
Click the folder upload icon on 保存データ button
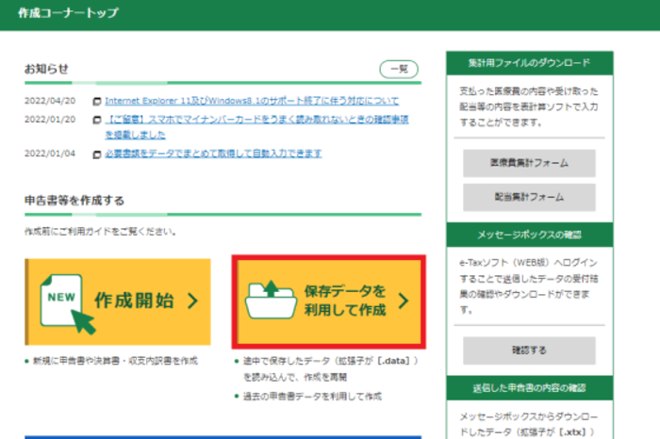[270, 301]
